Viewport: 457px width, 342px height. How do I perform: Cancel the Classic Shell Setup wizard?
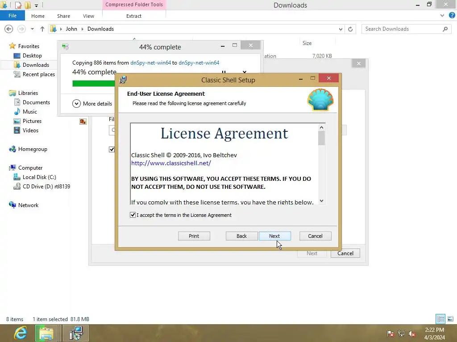(315, 236)
